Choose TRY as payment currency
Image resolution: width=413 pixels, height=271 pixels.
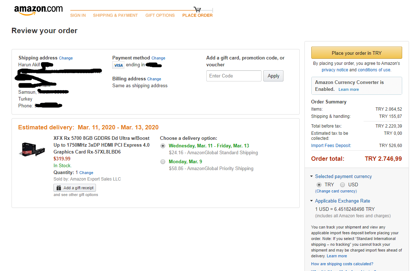click(x=319, y=185)
